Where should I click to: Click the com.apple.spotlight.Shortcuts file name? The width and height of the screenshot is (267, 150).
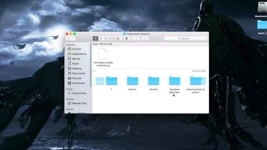pos(103,64)
